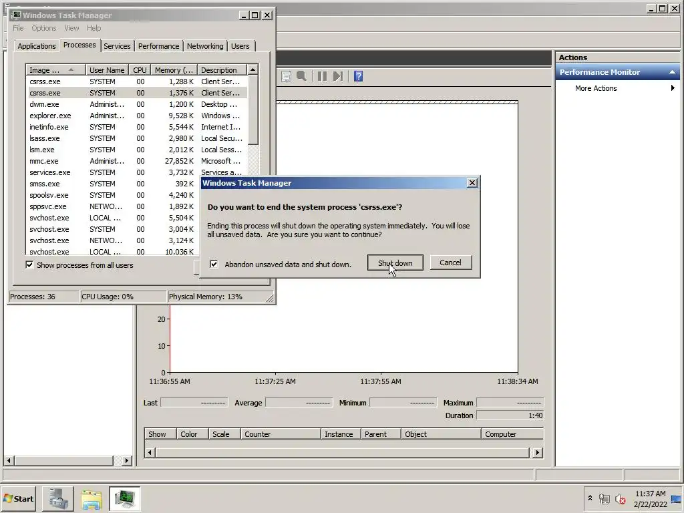Click the Instance column header
684x513 pixels.
tap(341, 434)
